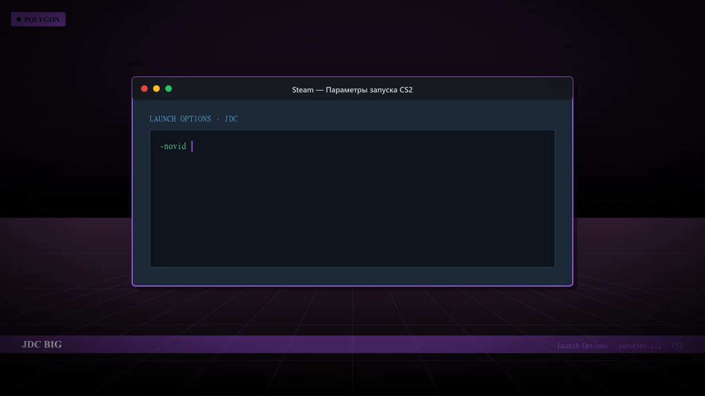Click "Launch Options · autoexec.cfg · CS2" text
The width and height of the screenshot is (705, 396).
(x=620, y=345)
